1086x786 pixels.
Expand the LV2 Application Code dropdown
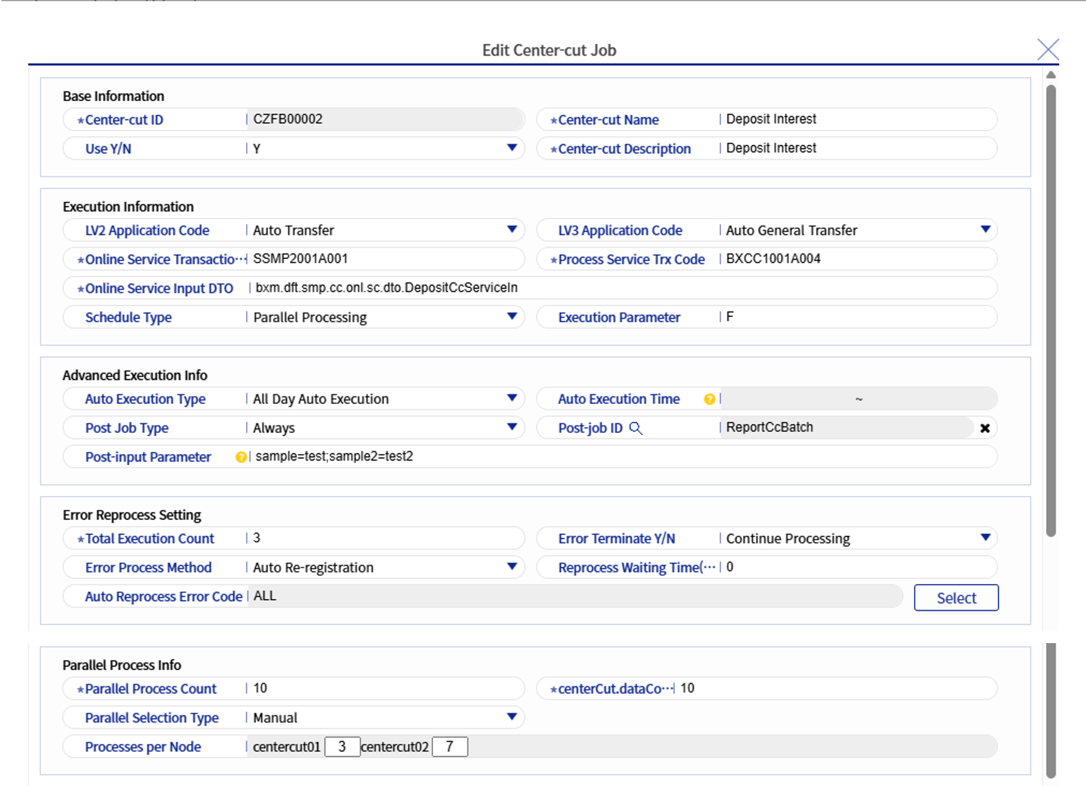(x=511, y=229)
